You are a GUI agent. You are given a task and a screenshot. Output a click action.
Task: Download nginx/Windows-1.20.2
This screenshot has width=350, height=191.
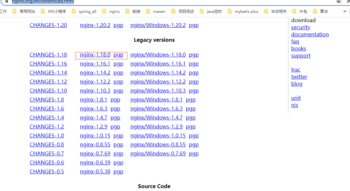158,25
